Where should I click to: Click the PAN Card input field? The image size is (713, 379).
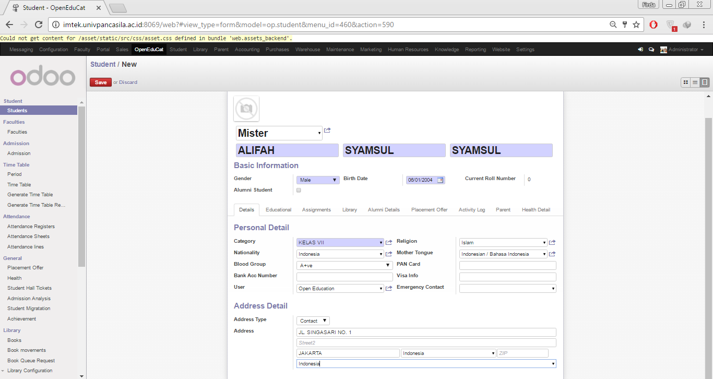coord(508,266)
